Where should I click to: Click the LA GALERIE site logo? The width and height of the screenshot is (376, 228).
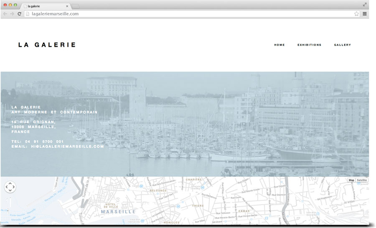pos(47,45)
